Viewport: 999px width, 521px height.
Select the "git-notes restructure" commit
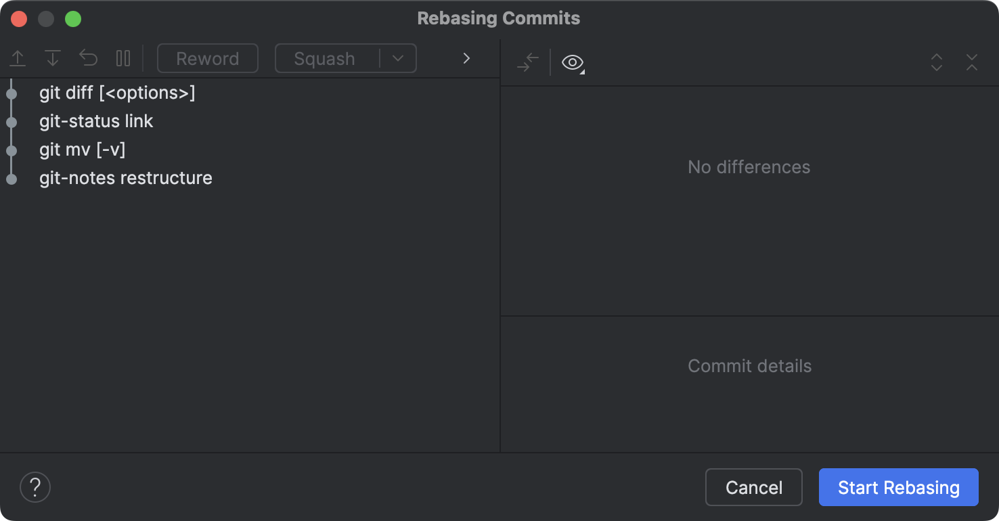[x=126, y=178]
